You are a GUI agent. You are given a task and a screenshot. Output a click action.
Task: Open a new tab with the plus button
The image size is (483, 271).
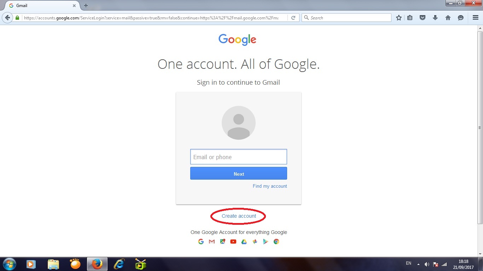click(86, 6)
